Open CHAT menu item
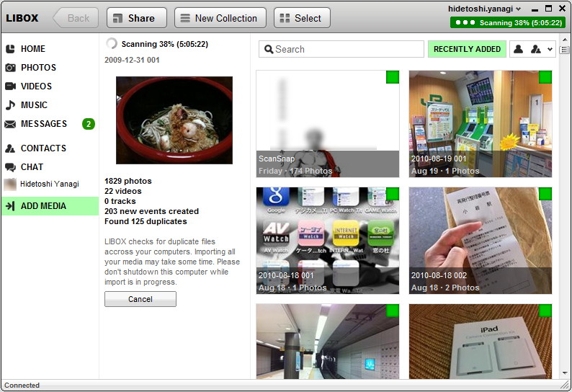572x392 pixels. (x=50, y=167)
